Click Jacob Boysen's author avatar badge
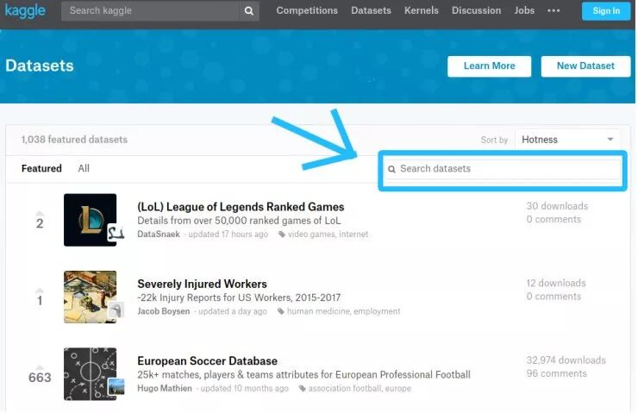Viewport: 638px width, 413px height. [116, 310]
